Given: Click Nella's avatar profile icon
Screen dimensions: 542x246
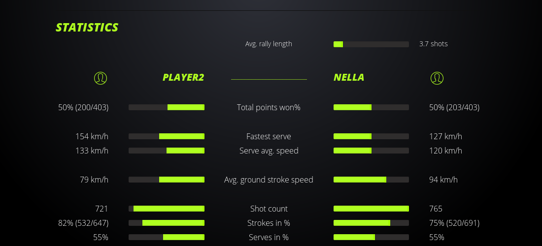Looking at the screenshot, I should pyautogui.click(x=437, y=78).
